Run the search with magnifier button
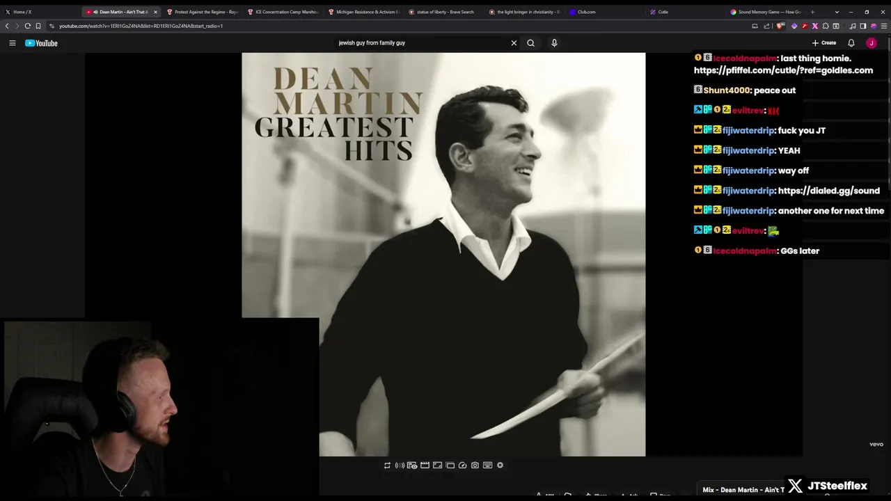Image resolution: width=891 pixels, height=501 pixels. (530, 43)
